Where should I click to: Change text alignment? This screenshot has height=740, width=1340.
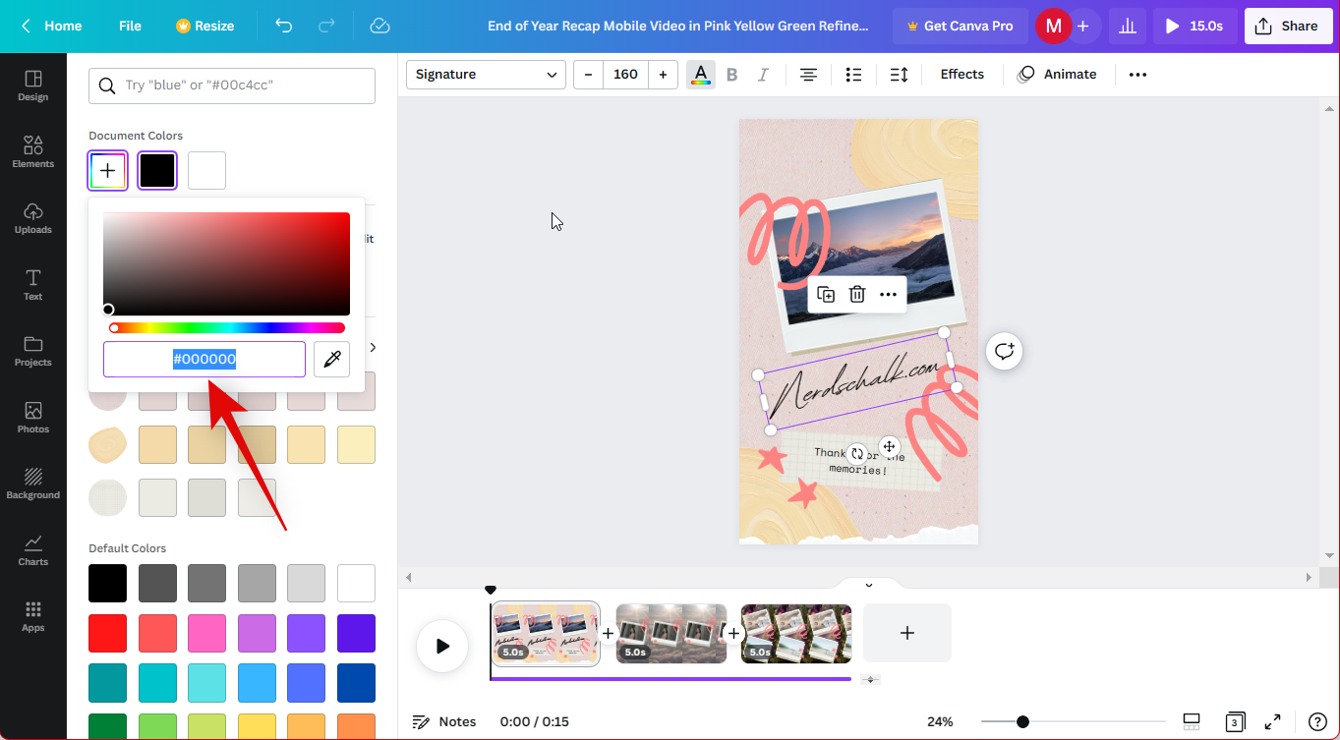[x=808, y=75]
